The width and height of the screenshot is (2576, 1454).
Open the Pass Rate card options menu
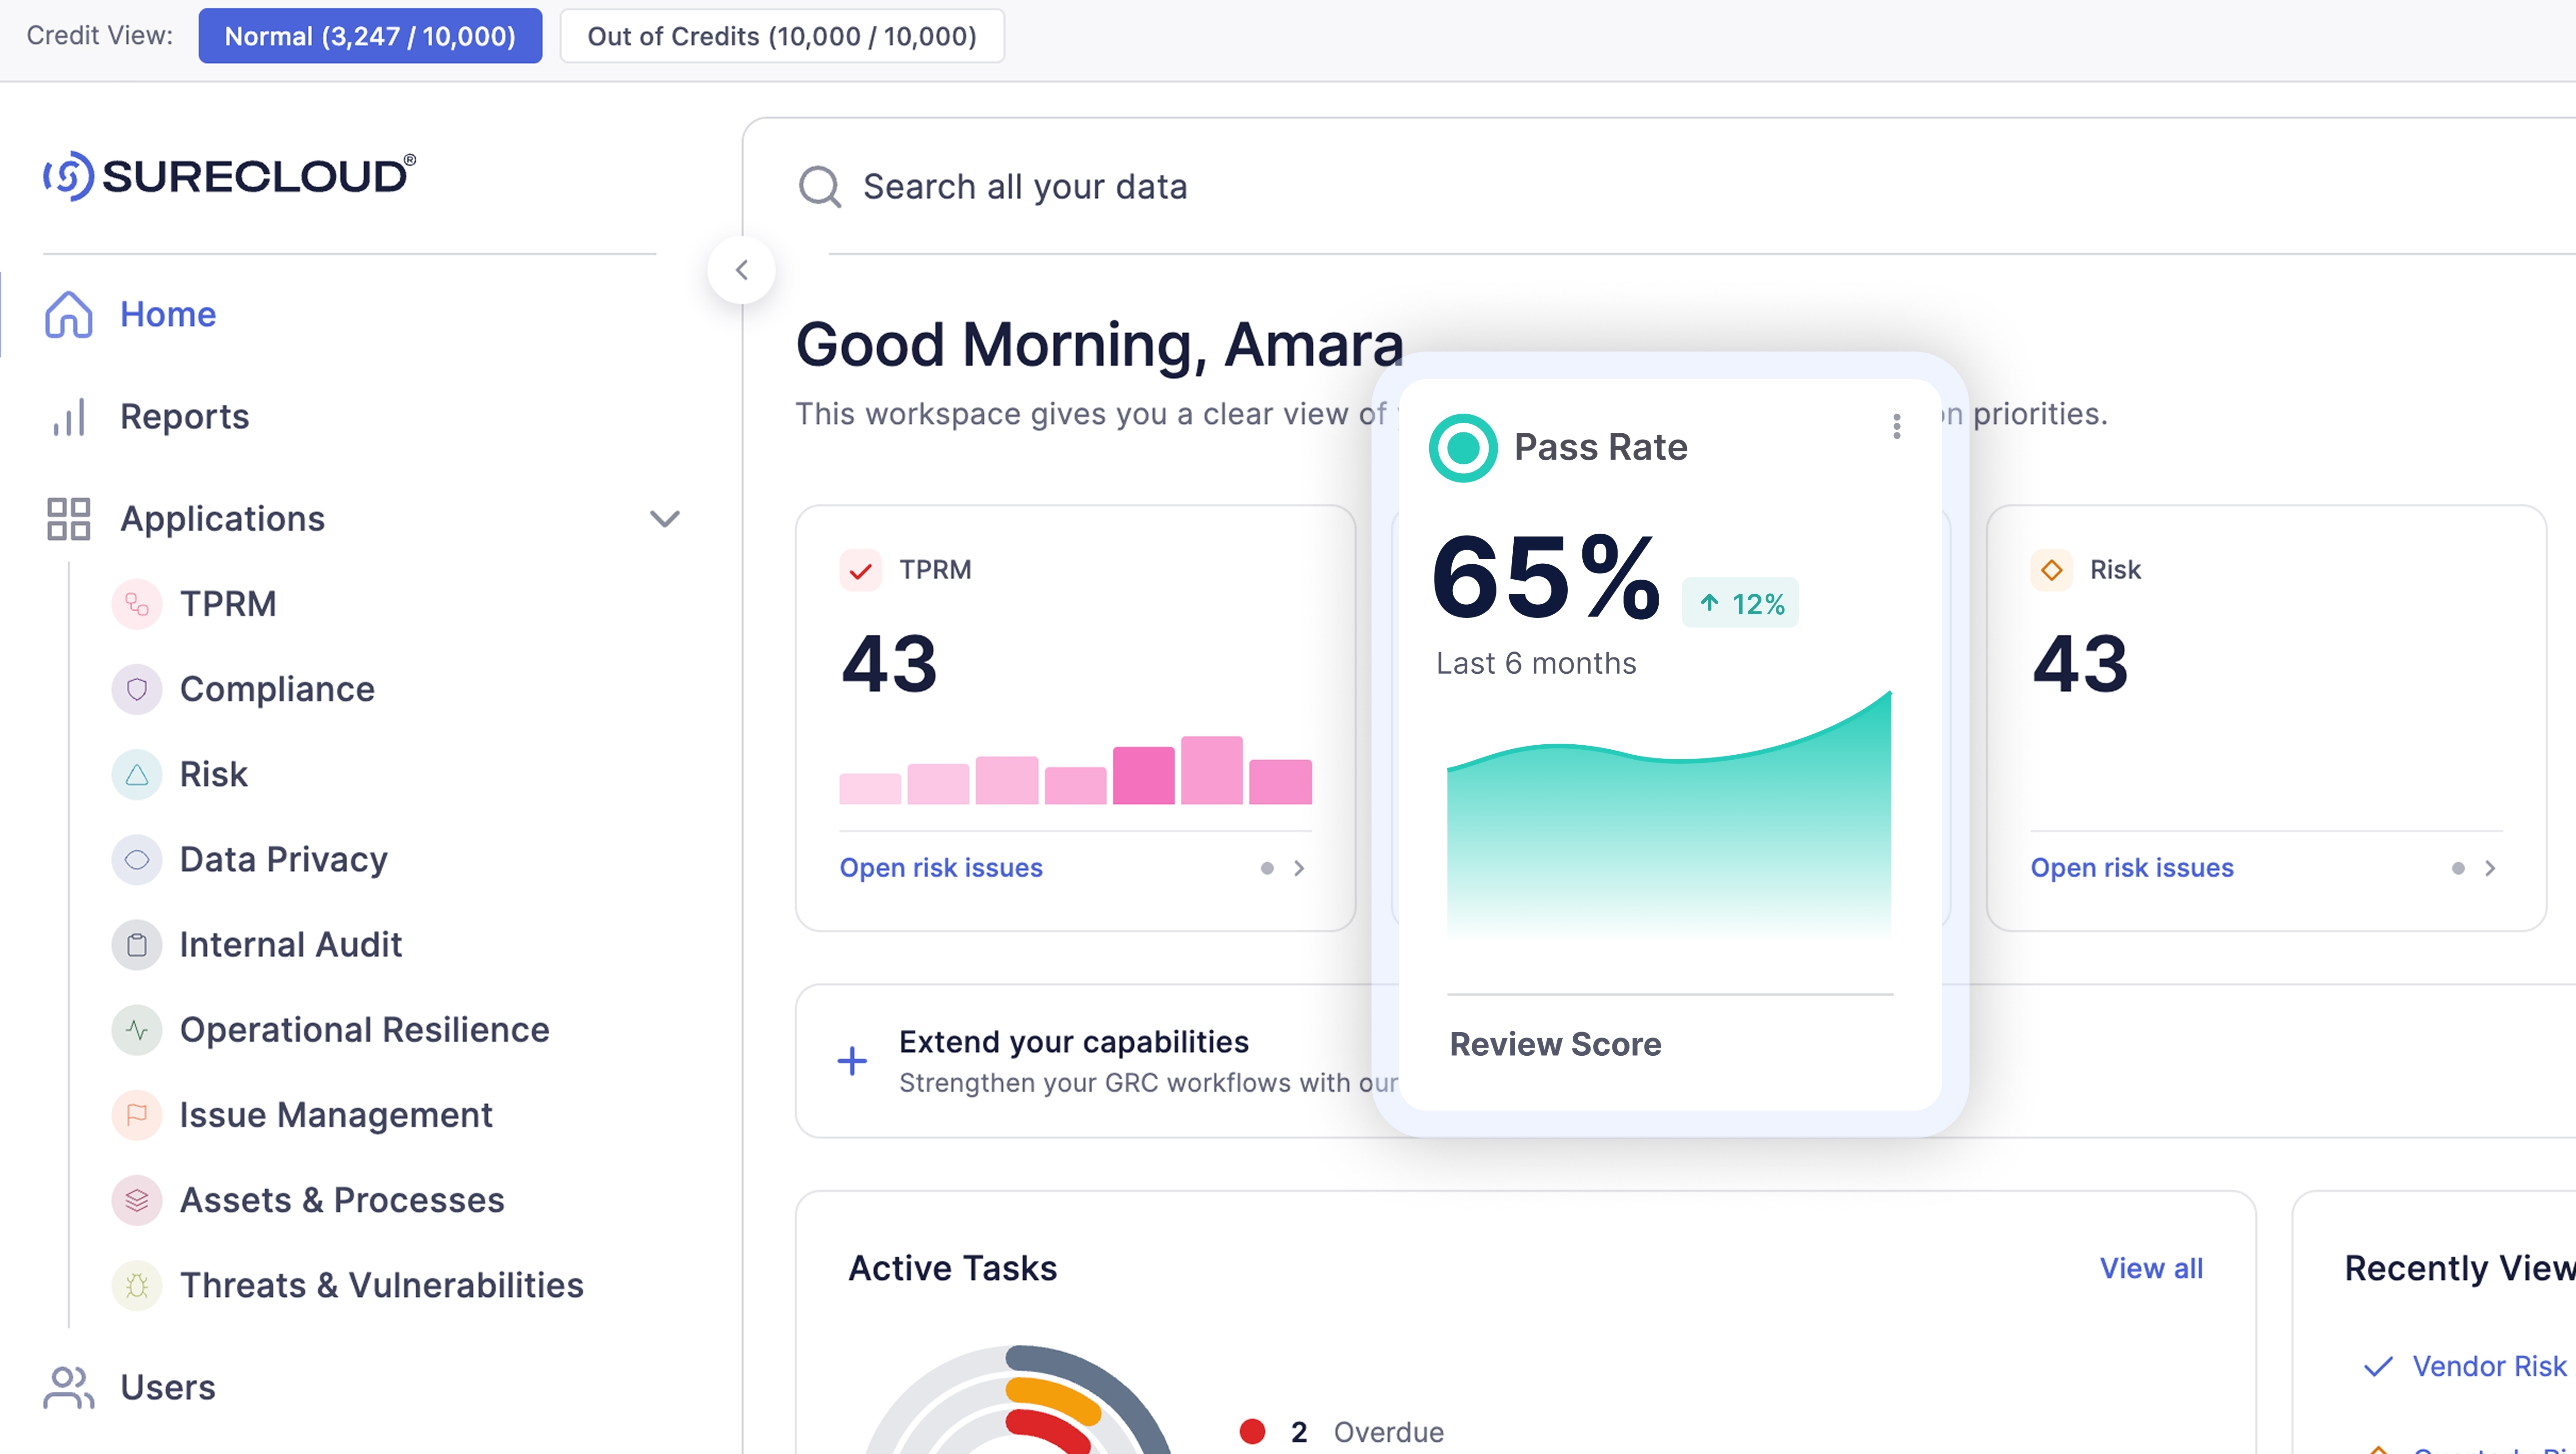(1896, 426)
